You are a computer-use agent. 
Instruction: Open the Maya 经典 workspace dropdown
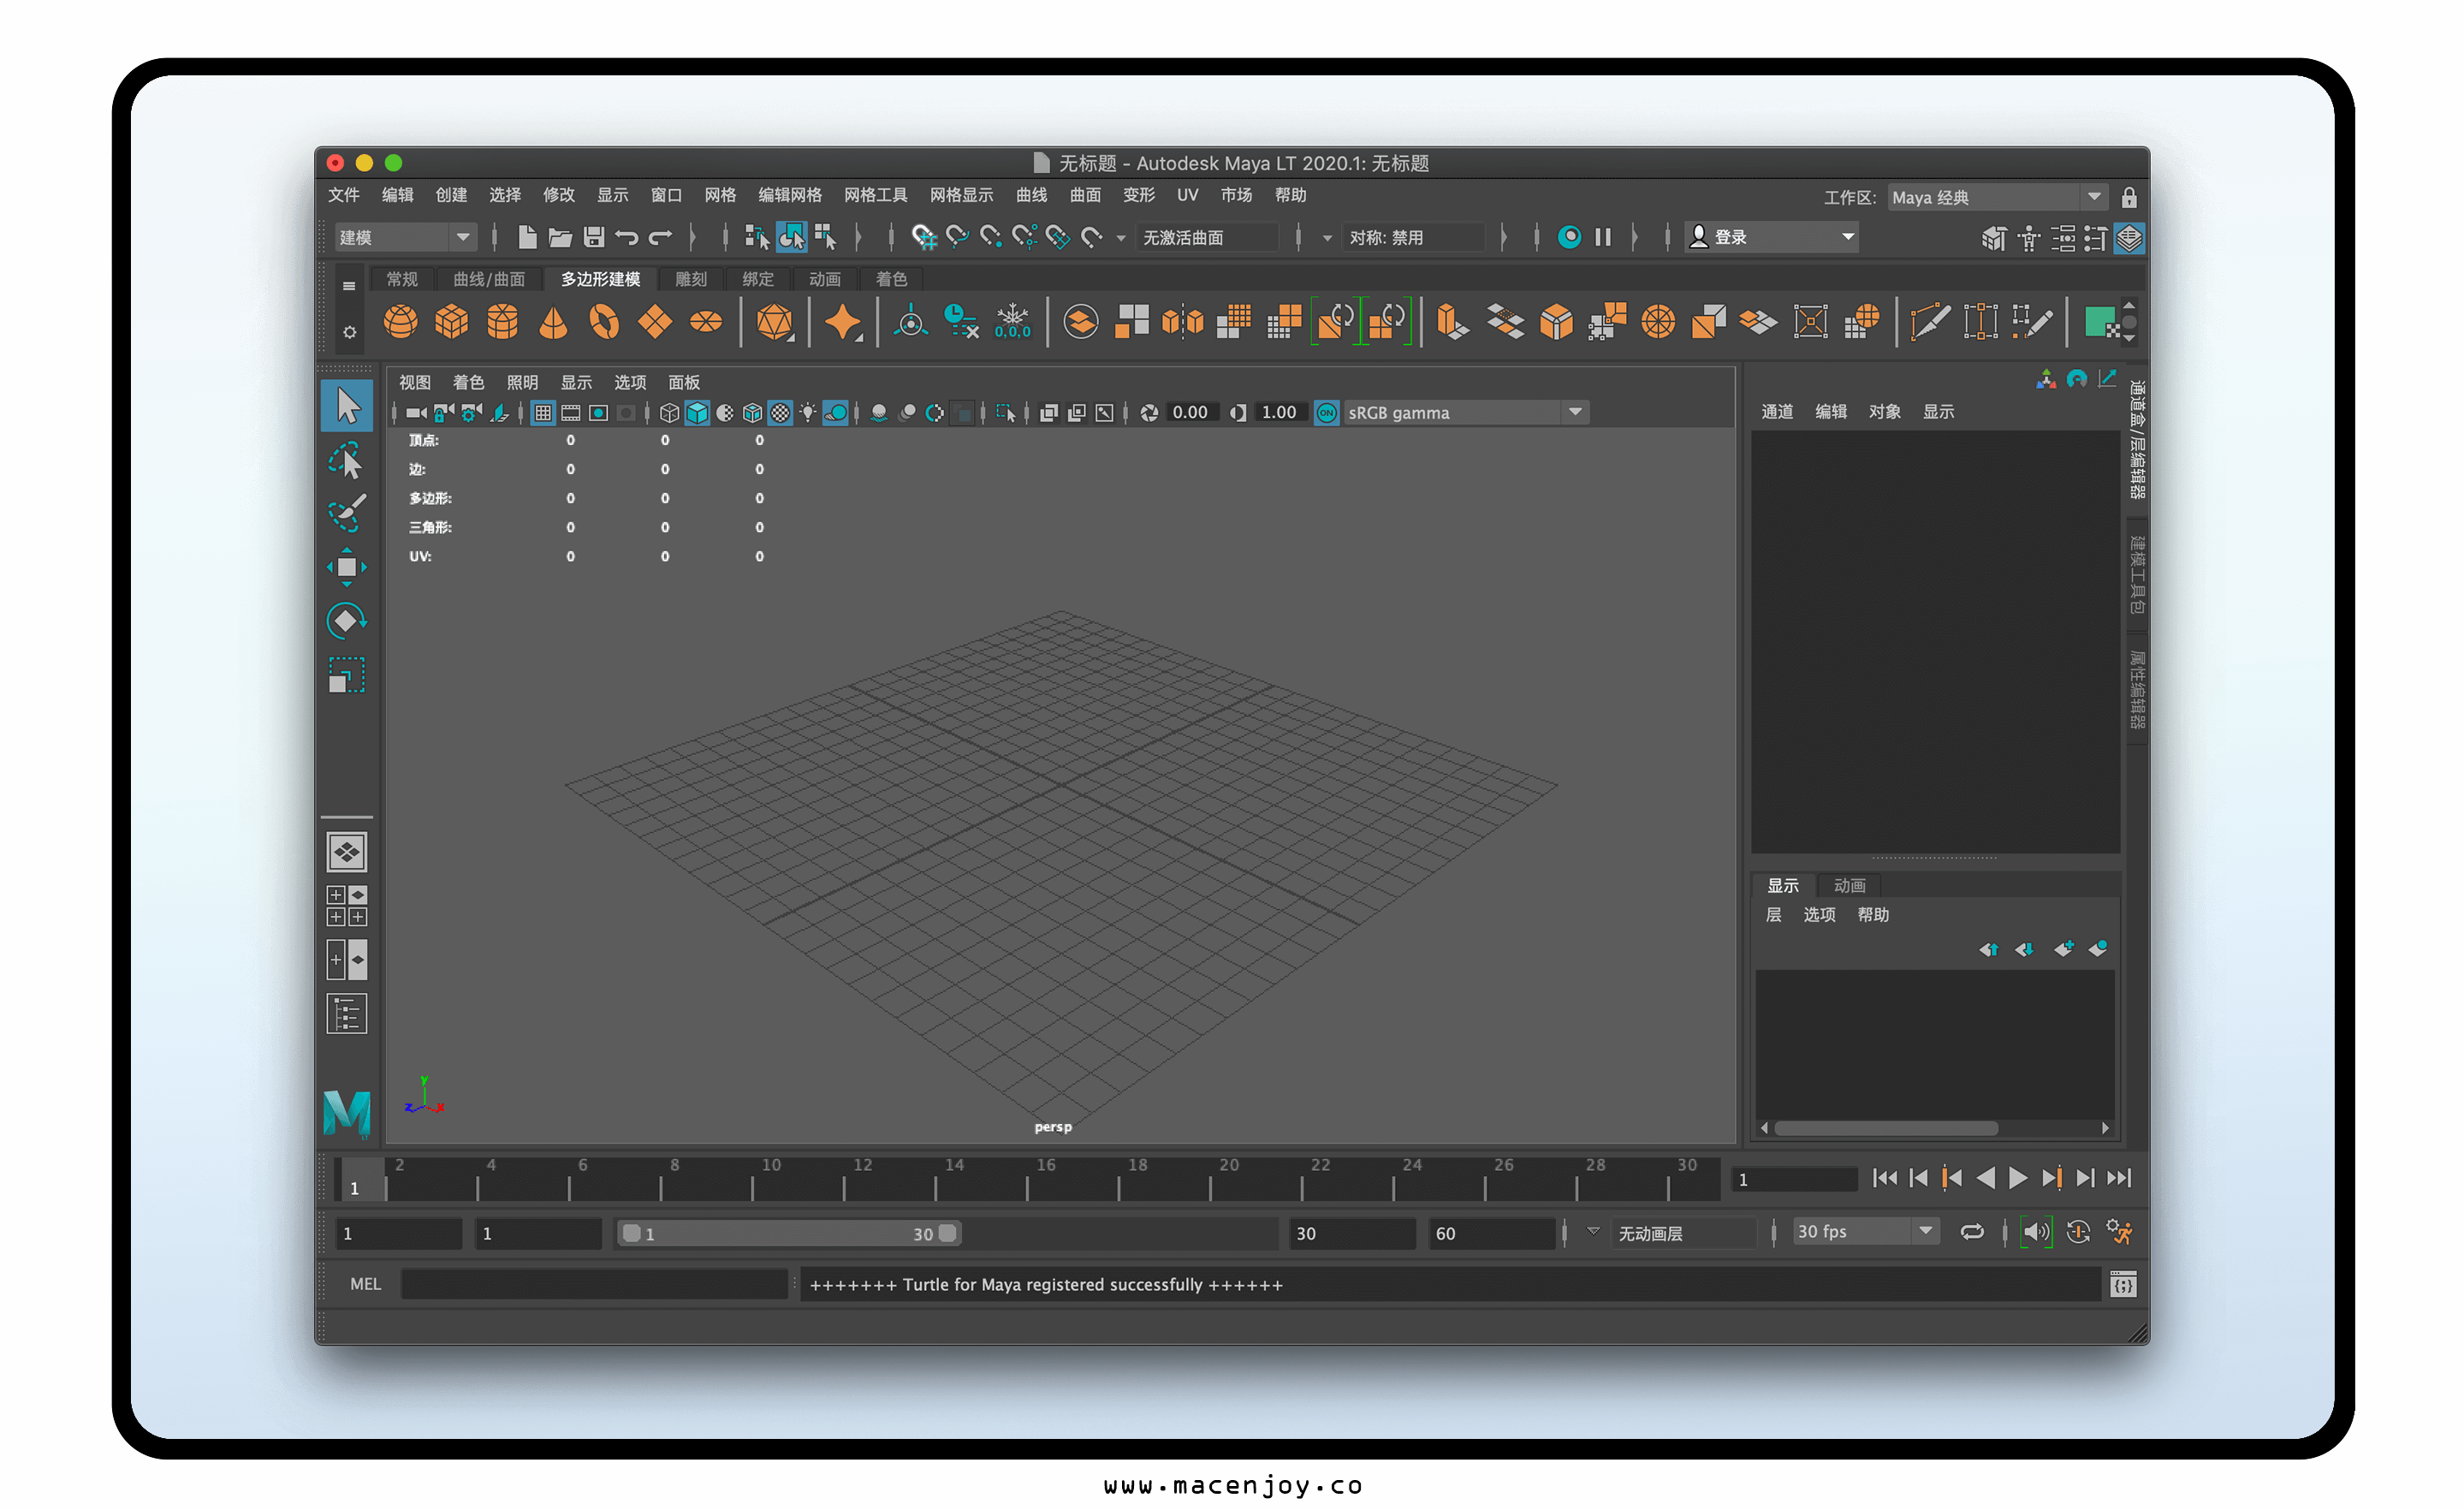click(x=1997, y=197)
